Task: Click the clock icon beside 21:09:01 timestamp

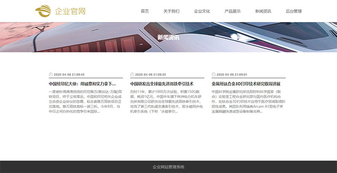Action: point(213,74)
